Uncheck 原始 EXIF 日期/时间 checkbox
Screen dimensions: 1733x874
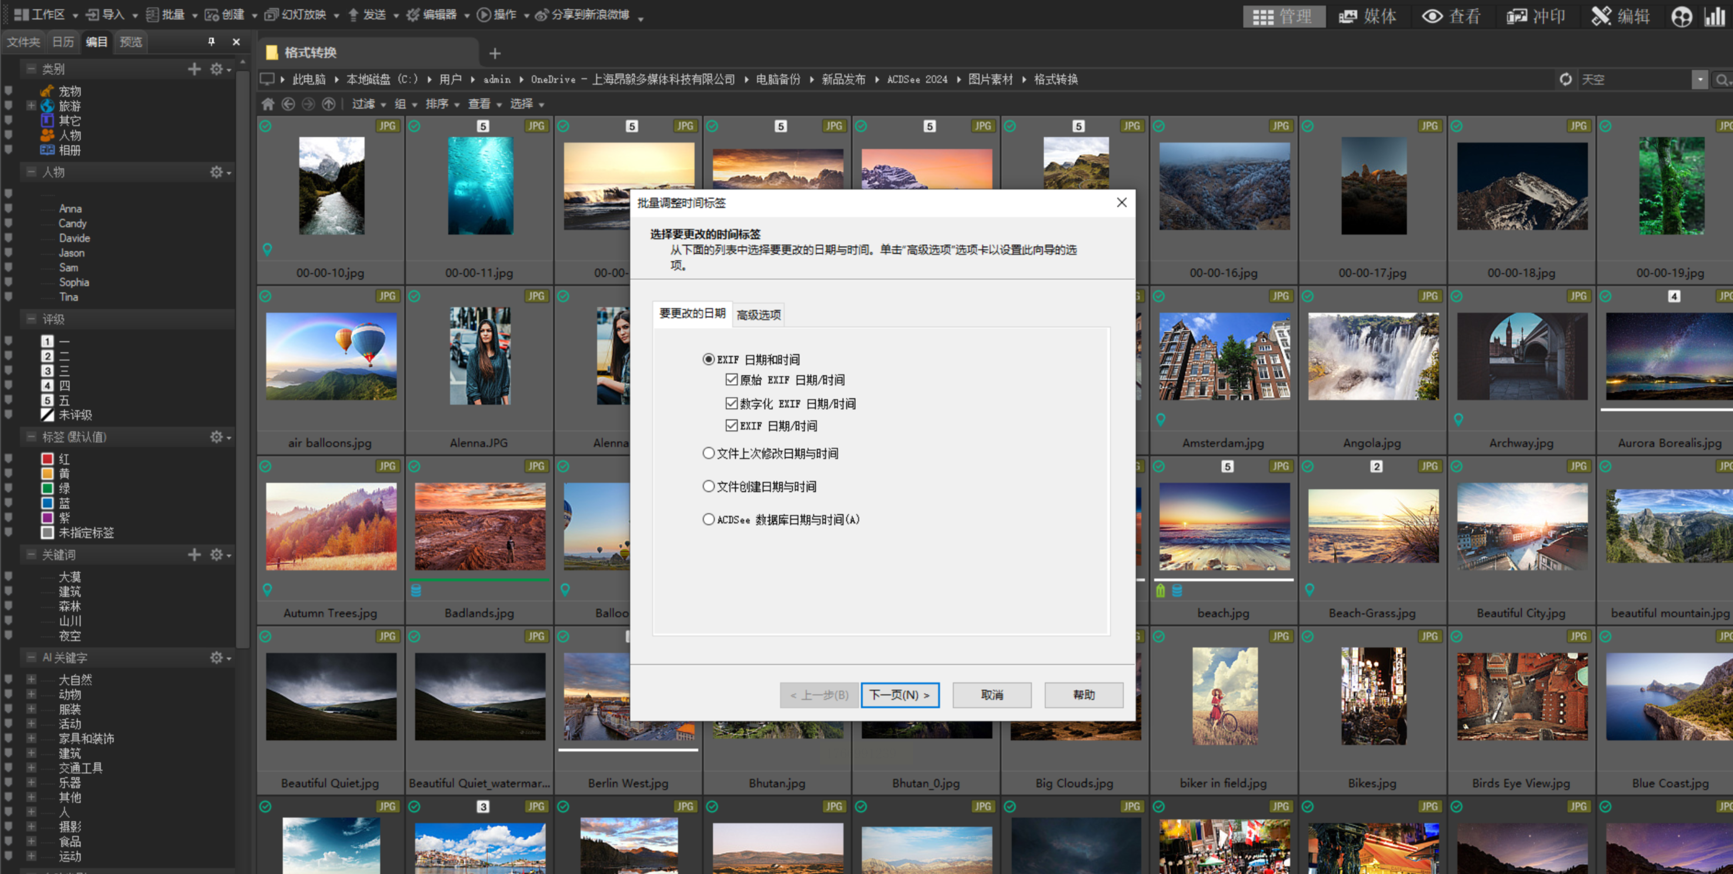(731, 379)
